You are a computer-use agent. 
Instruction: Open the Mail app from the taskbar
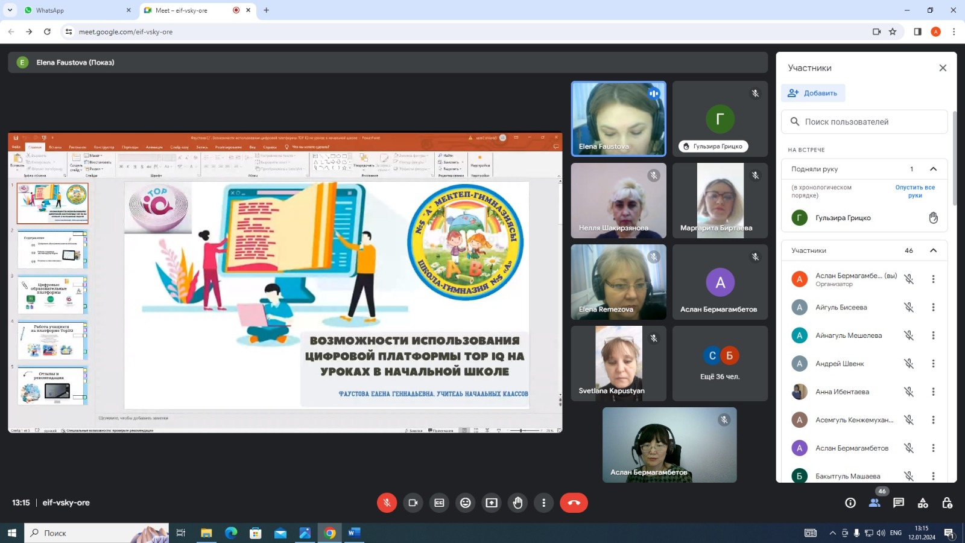pyautogui.click(x=280, y=533)
